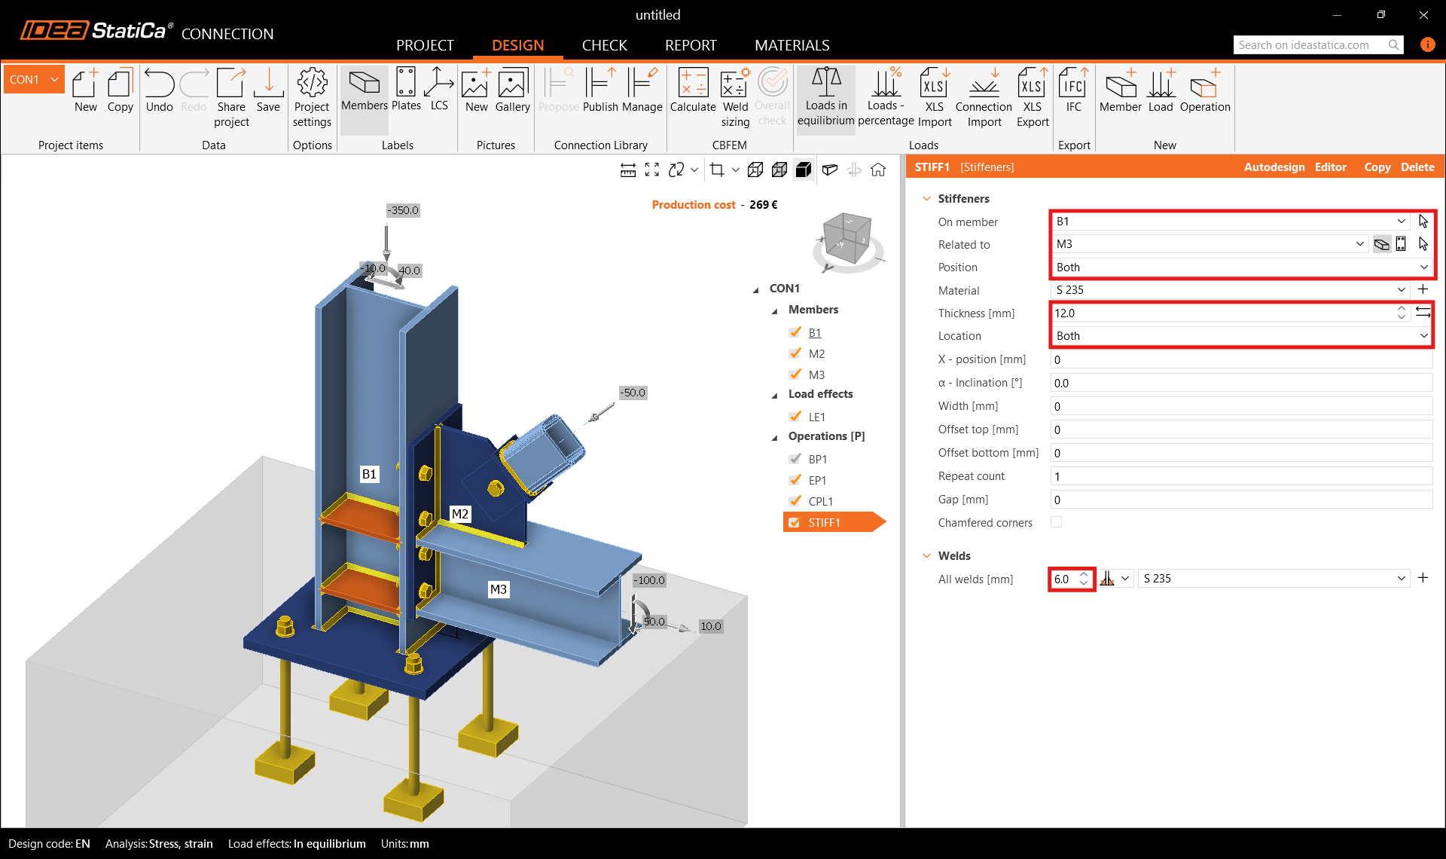Click the Autodesign button
This screenshot has width=1446, height=859.
tap(1274, 167)
